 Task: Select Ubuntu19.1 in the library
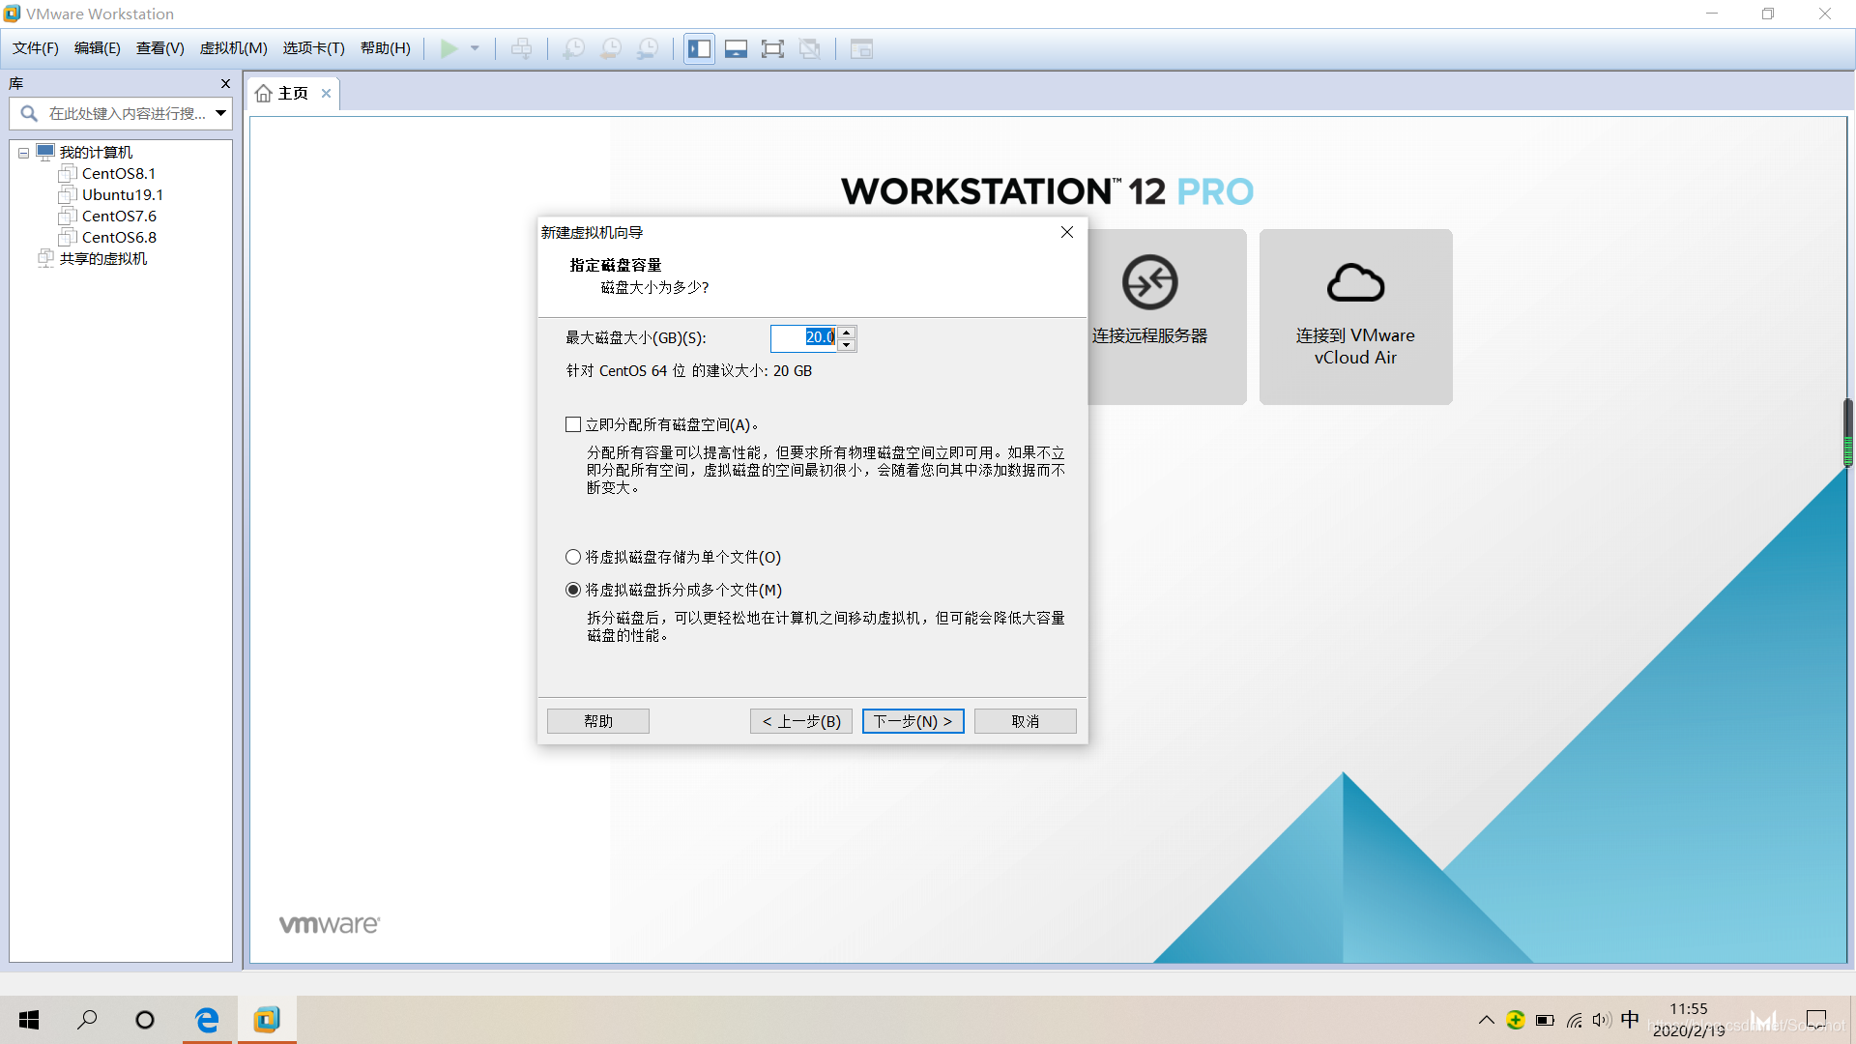pyautogui.click(x=123, y=194)
